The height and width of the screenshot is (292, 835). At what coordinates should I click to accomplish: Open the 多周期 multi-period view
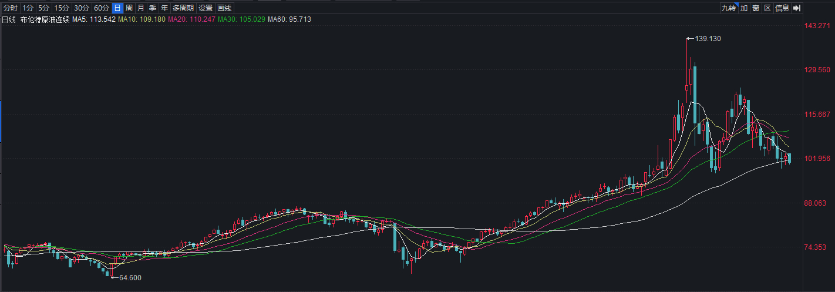click(183, 8)
